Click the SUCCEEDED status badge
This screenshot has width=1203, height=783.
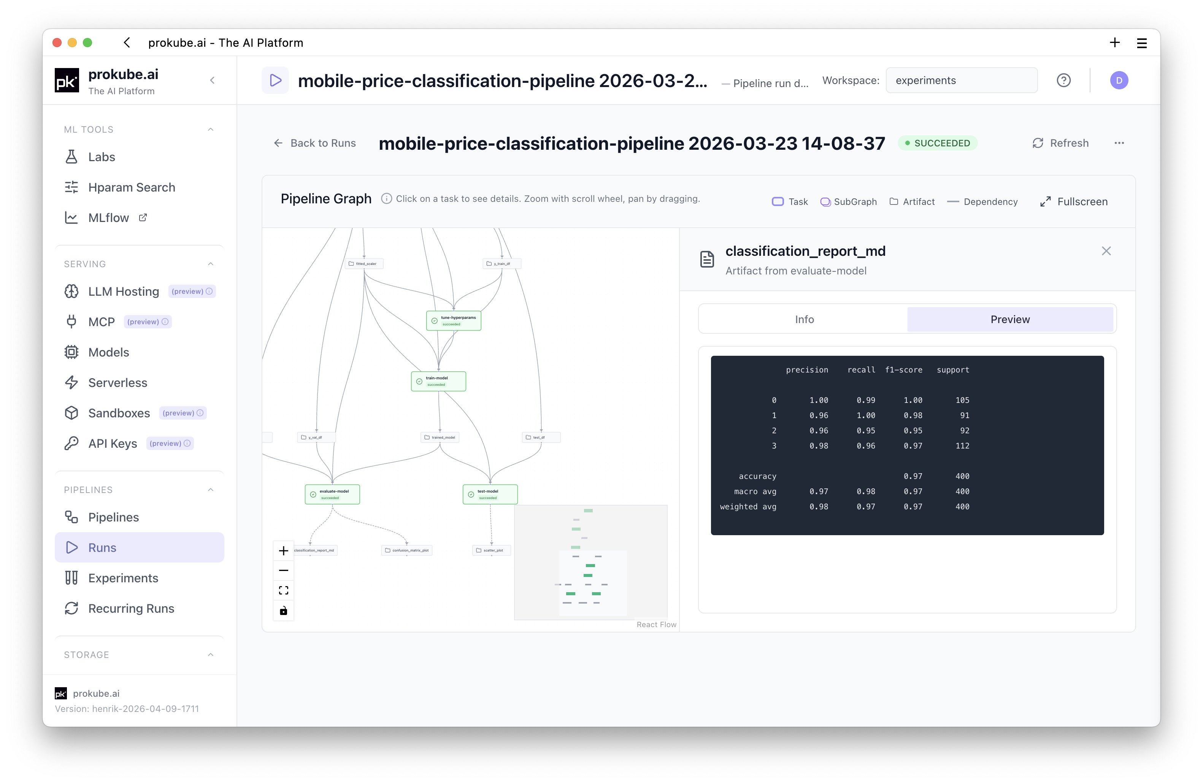click(937, 143)
